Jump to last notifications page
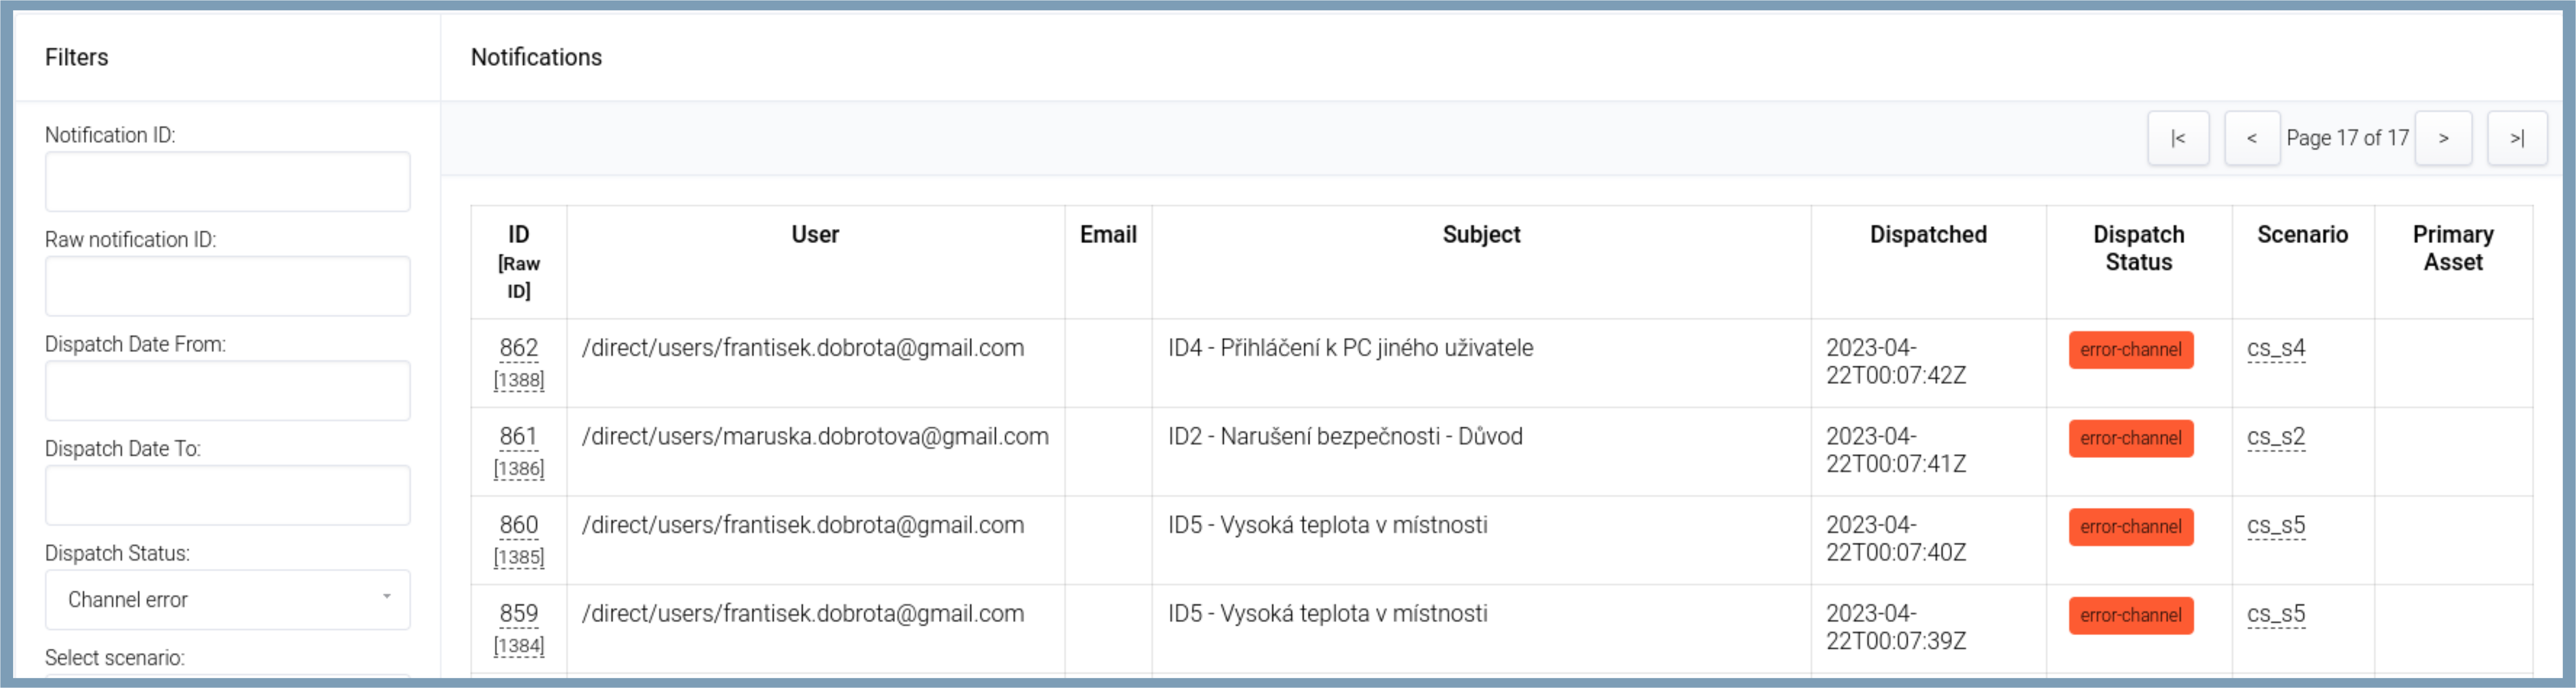The height and width of the screenshot is (688, 2576). point(2516,138)
